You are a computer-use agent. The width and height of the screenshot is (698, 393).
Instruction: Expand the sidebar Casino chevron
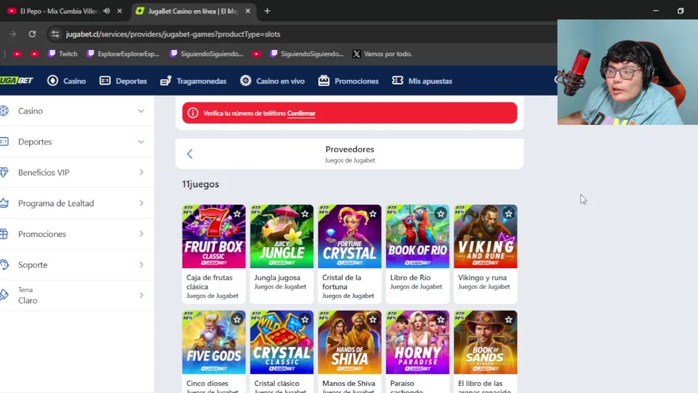tap(141, 111)
